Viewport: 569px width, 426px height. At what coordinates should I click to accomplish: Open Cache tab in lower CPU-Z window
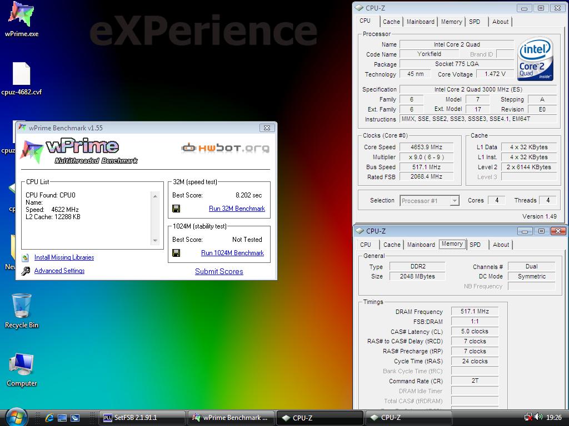click(392, 245)
